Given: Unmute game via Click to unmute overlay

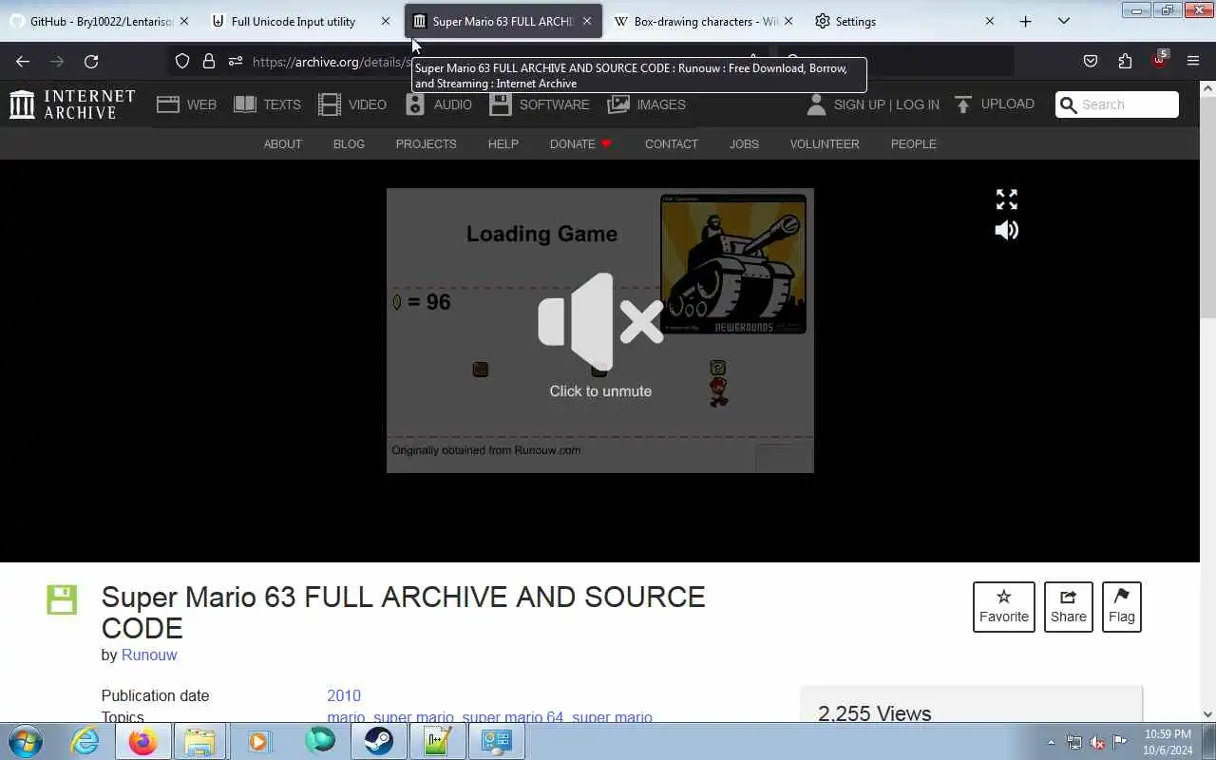Looking at the screenshot, I should click(x=600, y=334).
